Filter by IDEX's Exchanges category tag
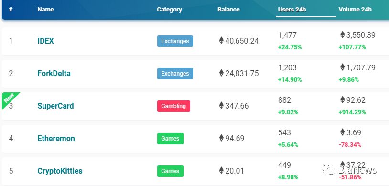Image resolution: width=389 pixels, height=186 pixels. [175, 41]
